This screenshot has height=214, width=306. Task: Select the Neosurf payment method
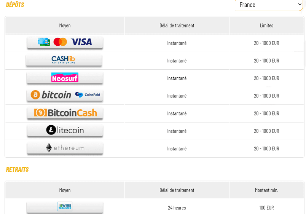tap(65, 78)
